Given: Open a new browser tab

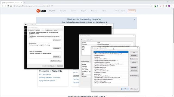Looking at the screenshot, I should click(x=25, y=3).
